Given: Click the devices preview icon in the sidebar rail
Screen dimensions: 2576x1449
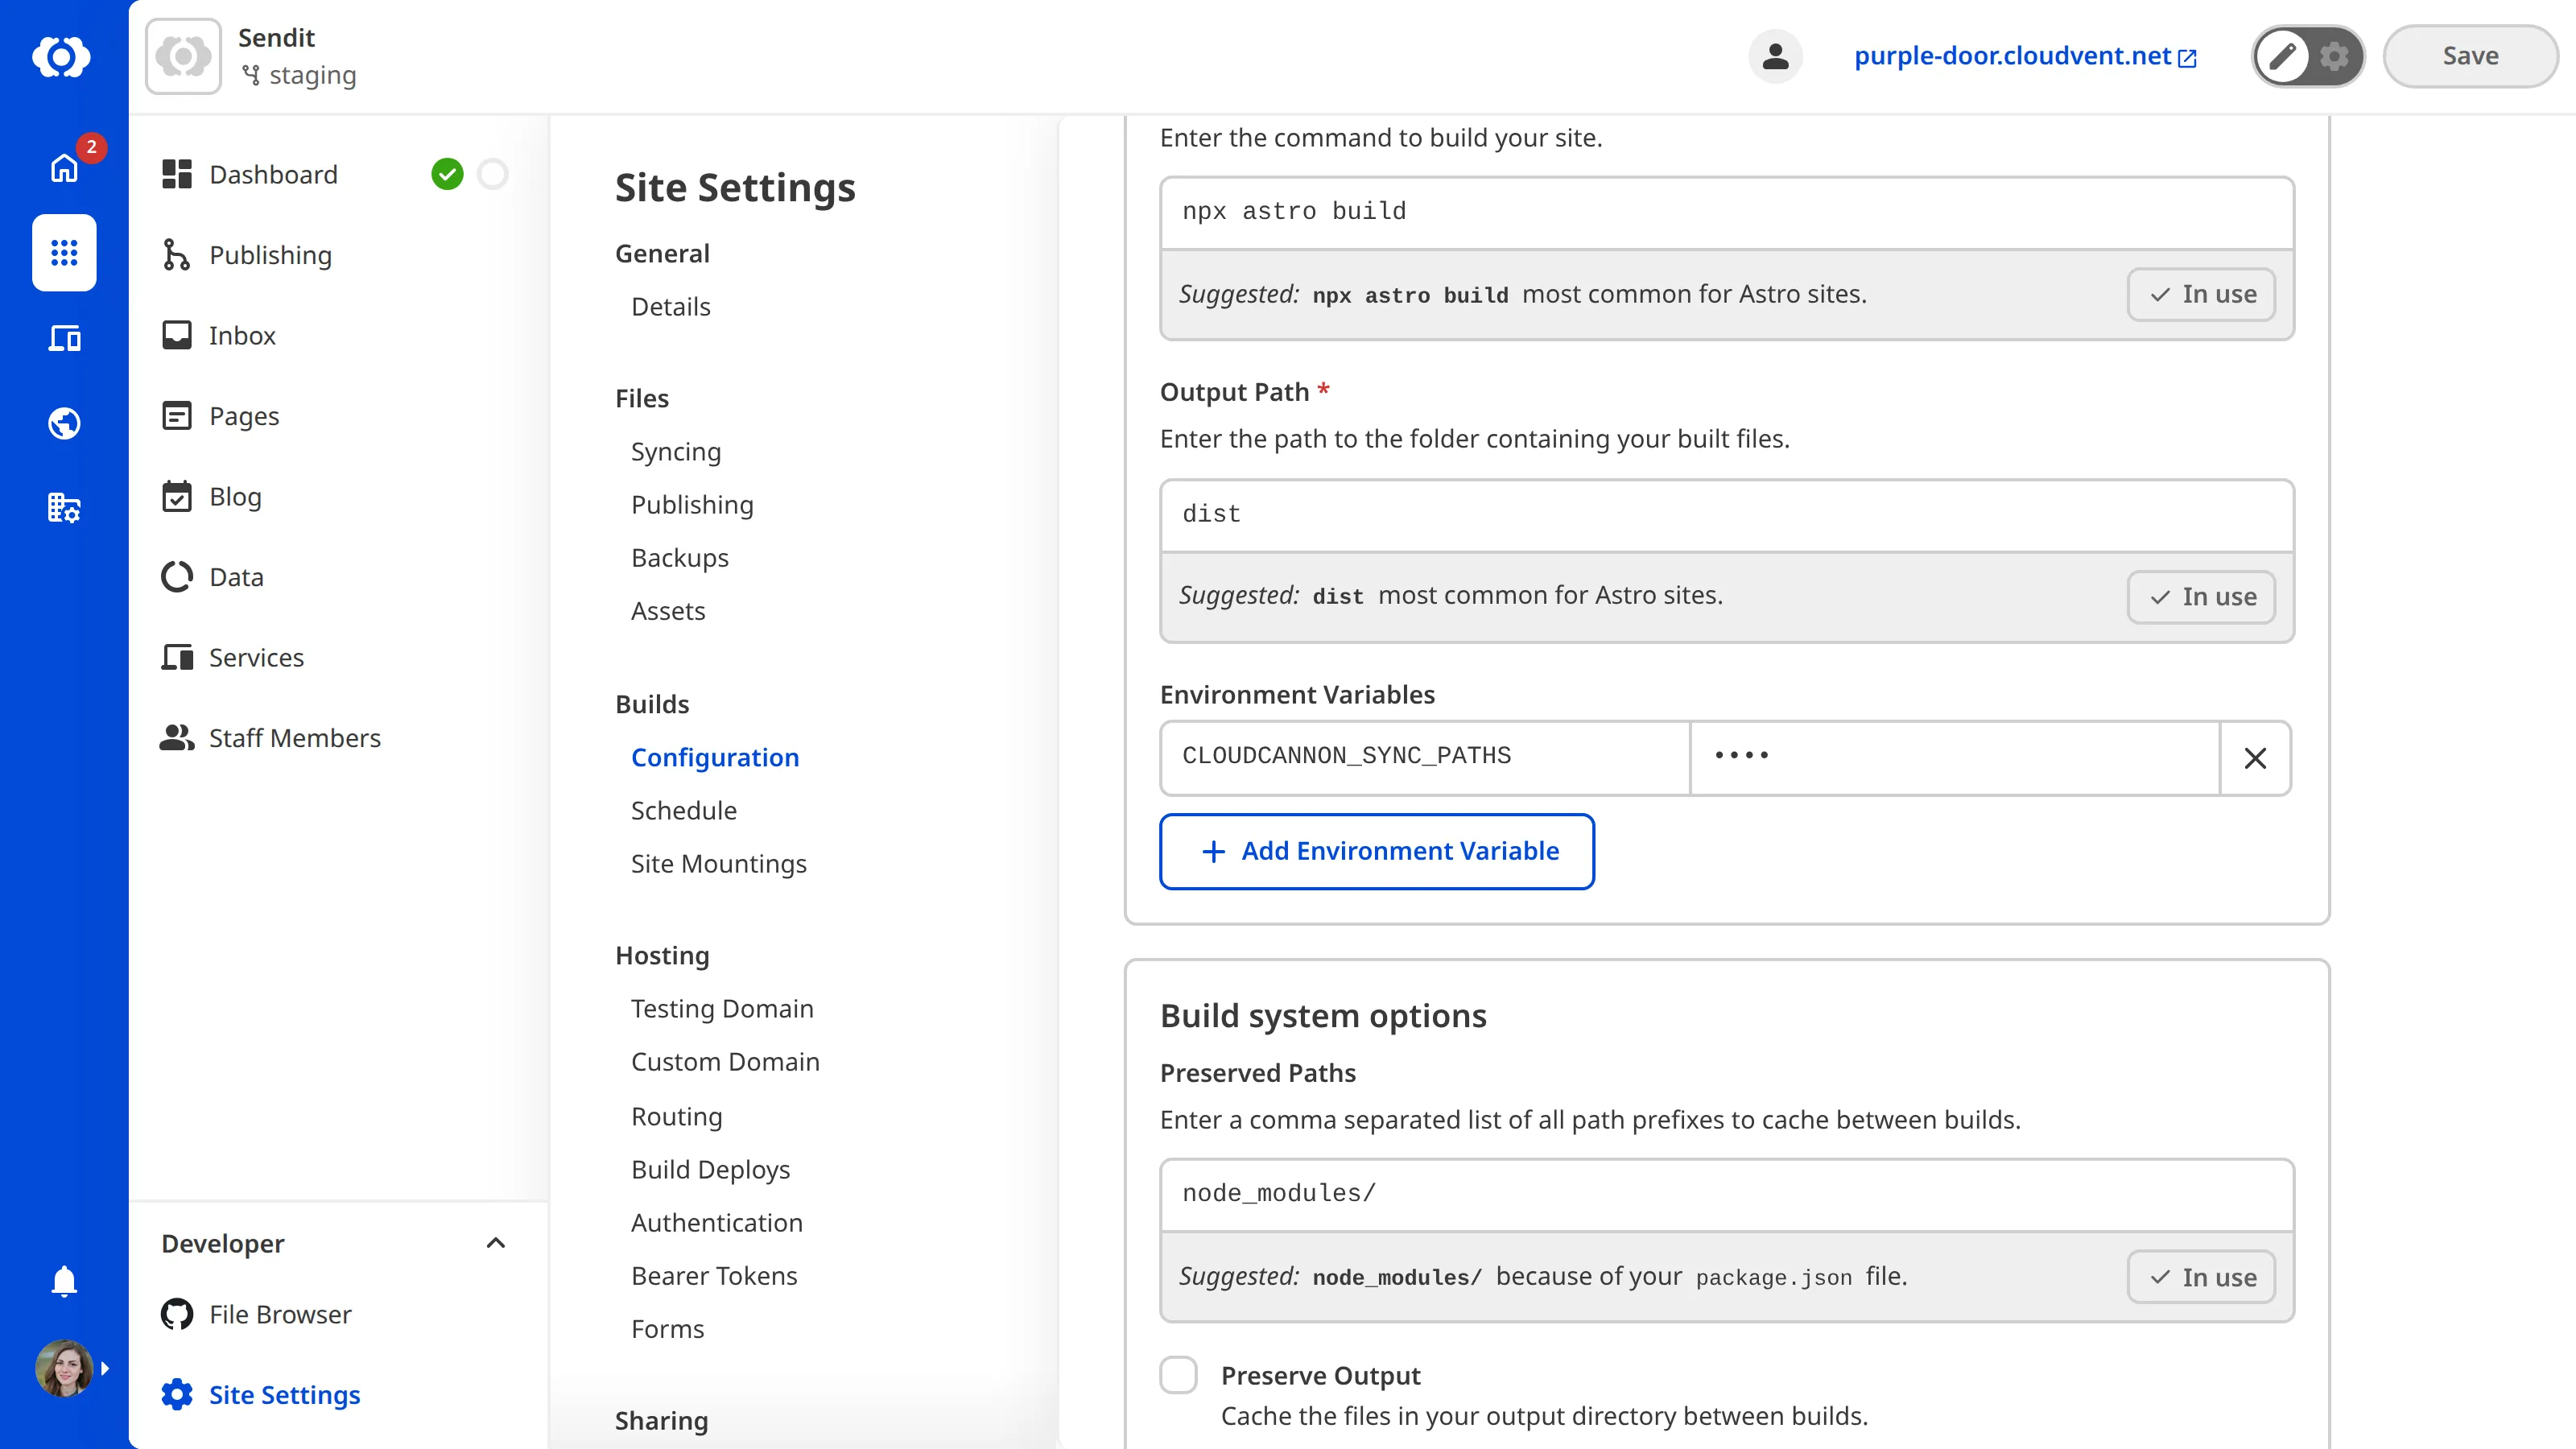Looking at the screenshot, I should pyautogui.click(x=63, y=338).
